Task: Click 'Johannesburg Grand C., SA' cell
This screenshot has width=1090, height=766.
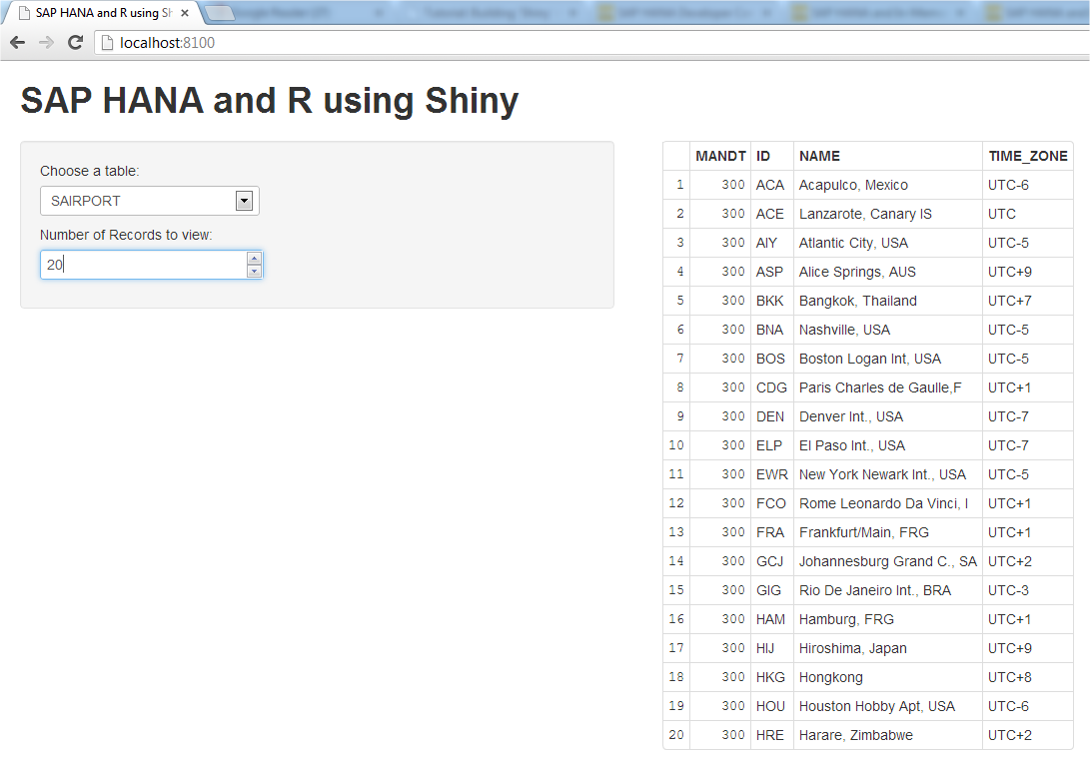Action: 888,561
